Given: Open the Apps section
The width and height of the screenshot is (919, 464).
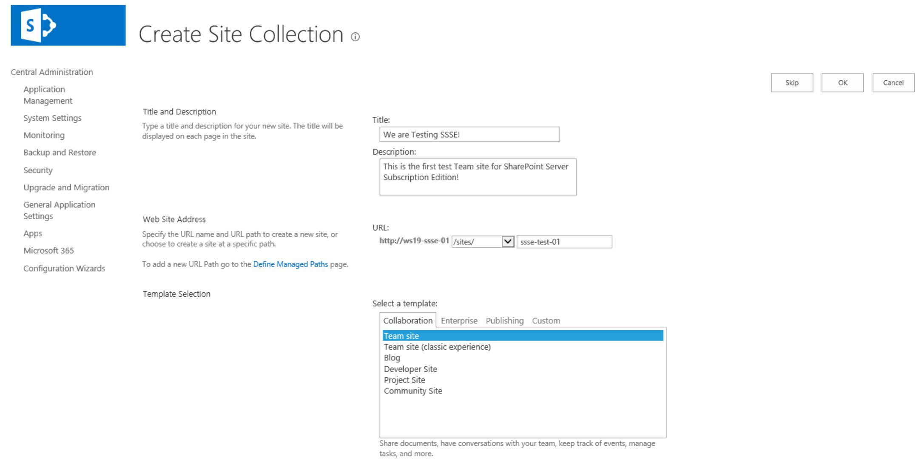Looking at the screenshot, I should pos(33,234).
